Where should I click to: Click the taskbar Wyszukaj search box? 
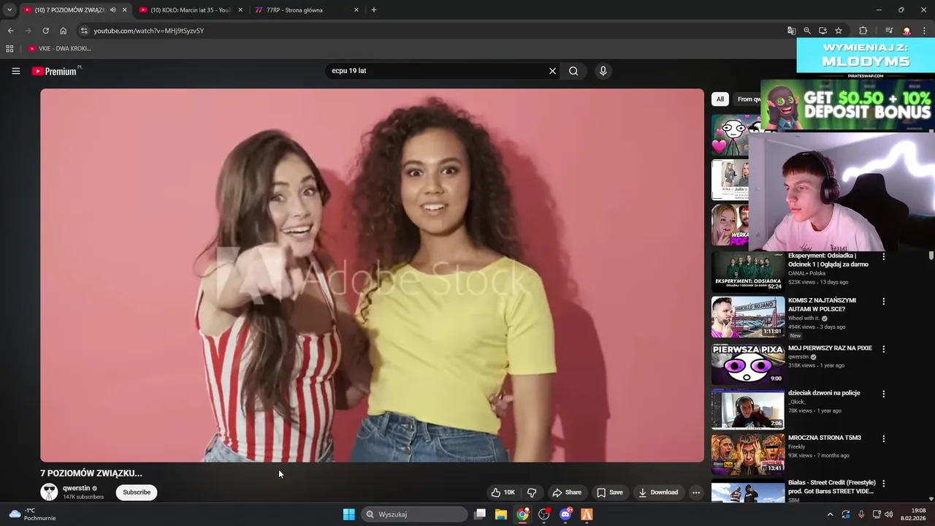tap(414, 514)
